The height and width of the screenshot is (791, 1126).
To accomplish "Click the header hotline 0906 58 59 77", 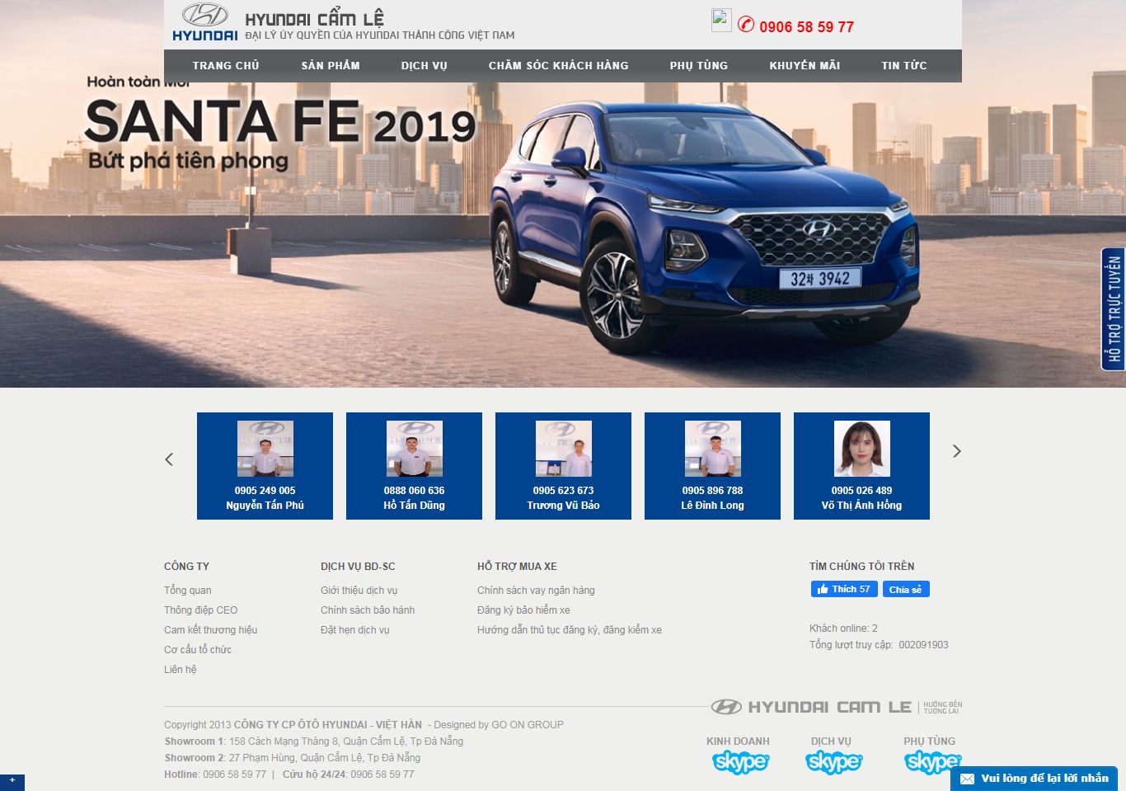I will 806,26.
